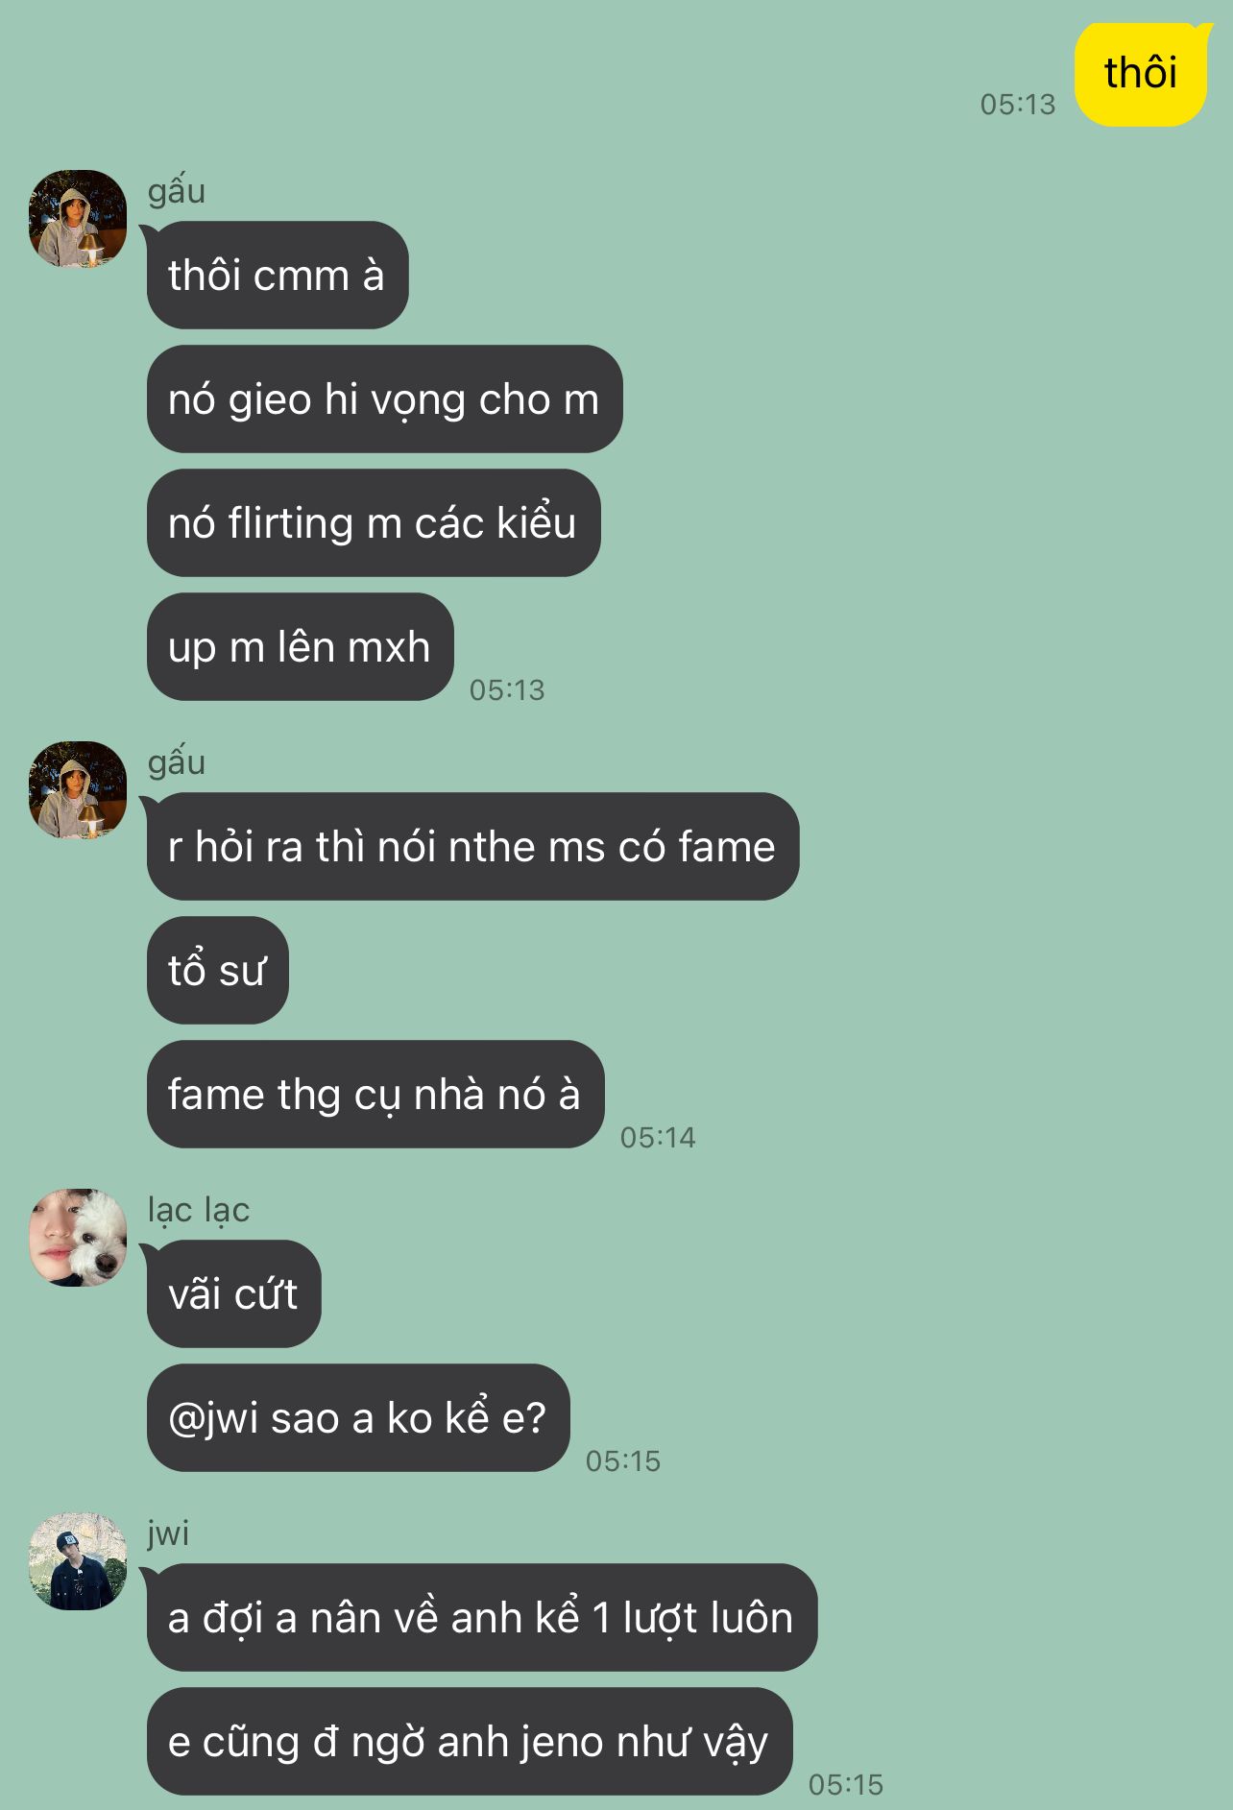Open jwi's profile picture
Image resolution: width=1233 pixels, height=1810 pixels.
78,1561
